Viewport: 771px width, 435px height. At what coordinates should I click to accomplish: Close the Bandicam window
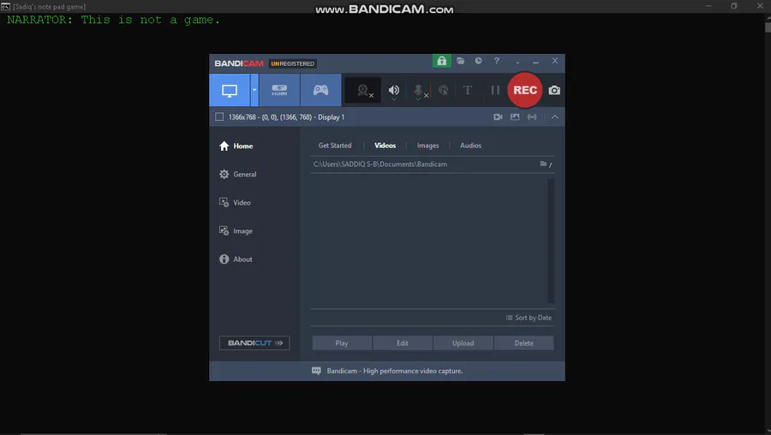tap(554, 61)
